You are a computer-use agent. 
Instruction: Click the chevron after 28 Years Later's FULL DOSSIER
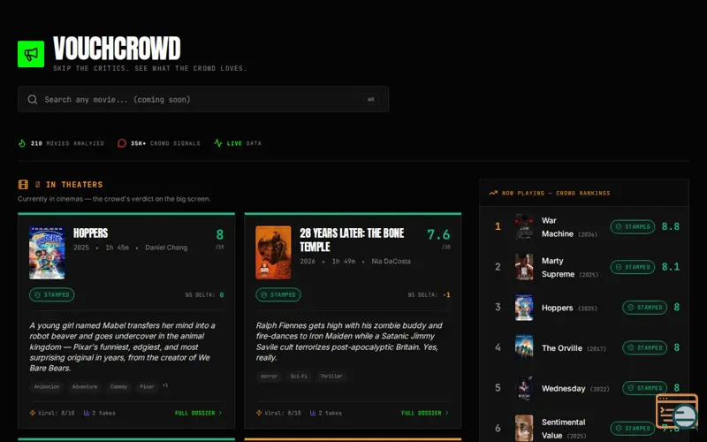tap(447, 413)
